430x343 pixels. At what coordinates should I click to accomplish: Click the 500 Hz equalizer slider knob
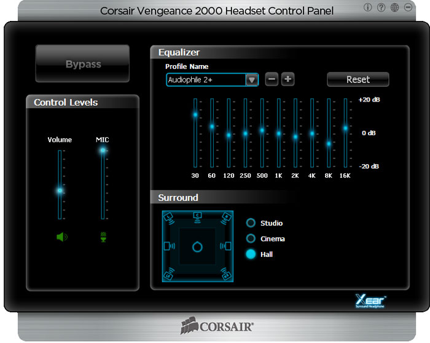pyautogui.click(x=262, y=130)
